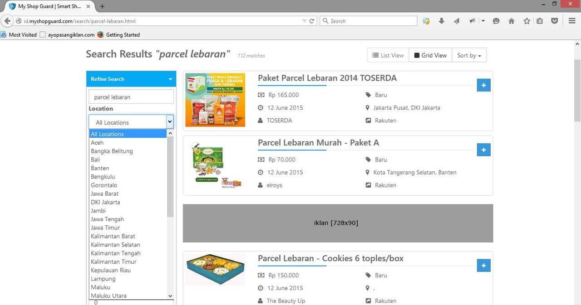The image size is (581, 305).
Task: Choose Jawa Barat from location list
Action: click(x=128, y=194)
